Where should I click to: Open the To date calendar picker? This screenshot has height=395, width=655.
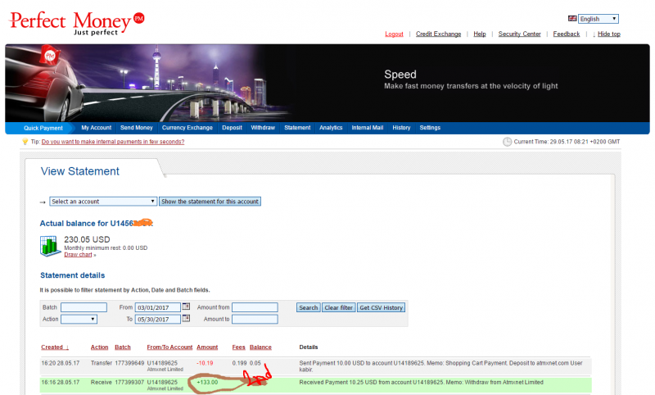pos(186,318)
